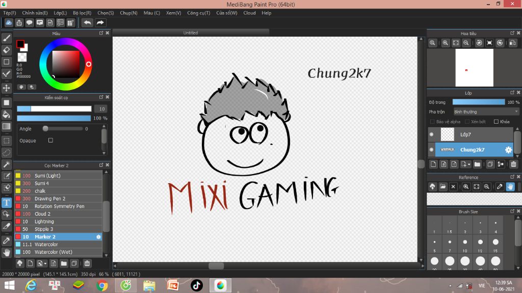Expand the add brush dropdown in brush panel
The width and height of the screenshot is (522, 293).
point(45,264)
